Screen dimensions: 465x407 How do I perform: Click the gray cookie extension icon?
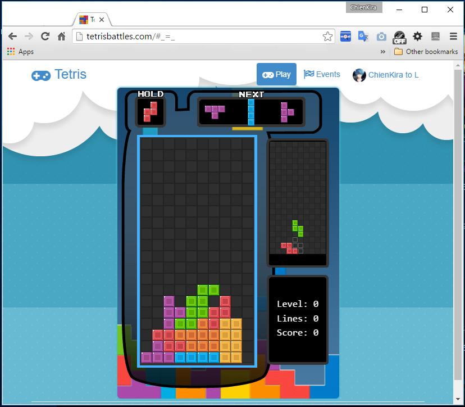pyautogui.click(x=435, y=36)
